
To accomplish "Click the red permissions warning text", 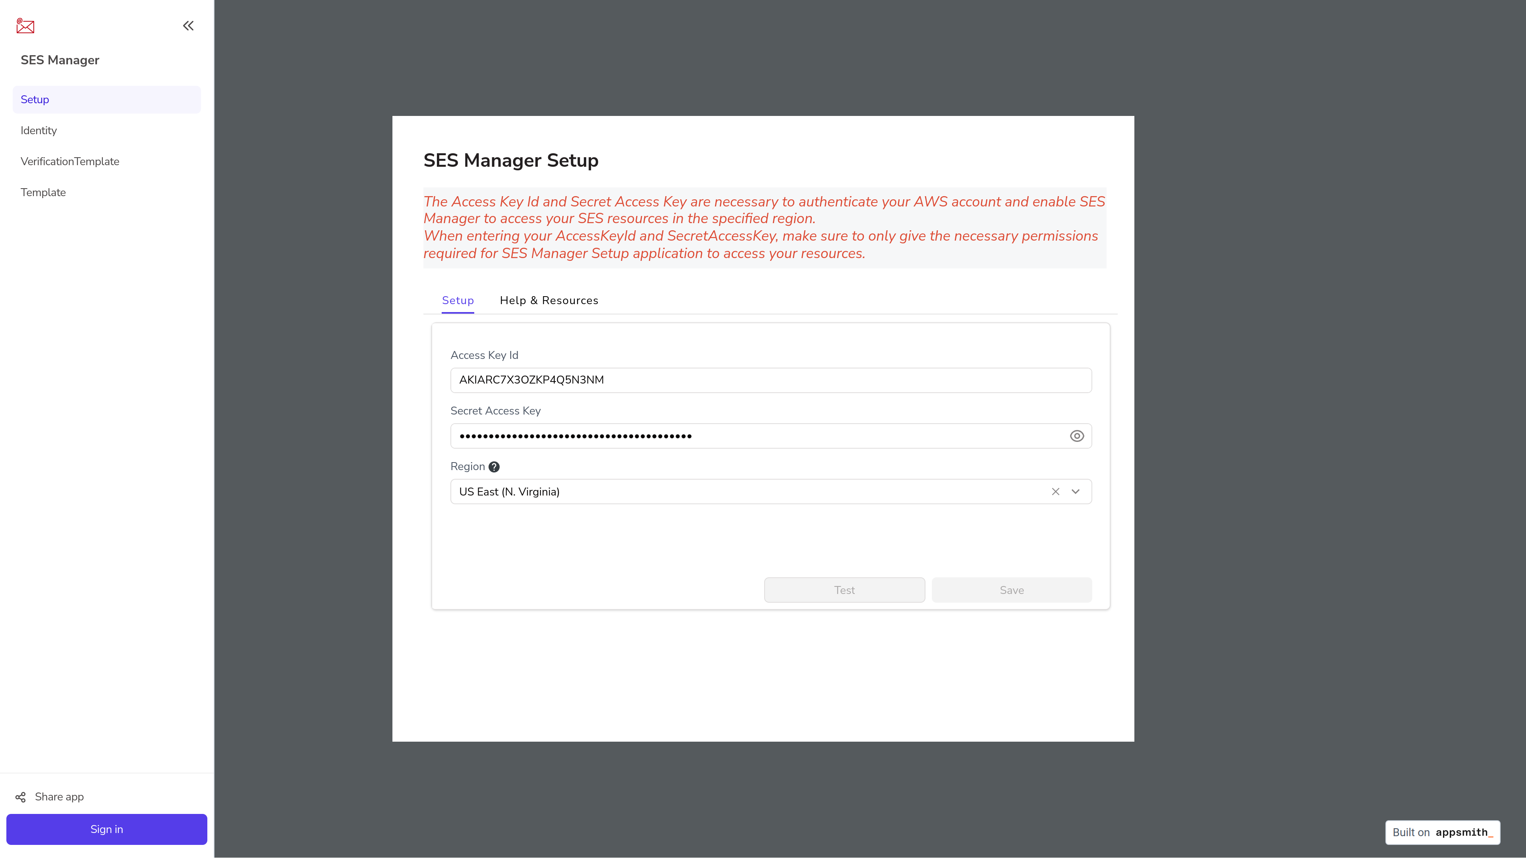I will tap(764, 228).
